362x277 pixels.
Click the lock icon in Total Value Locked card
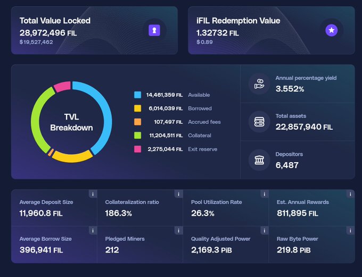pos(154,30)
